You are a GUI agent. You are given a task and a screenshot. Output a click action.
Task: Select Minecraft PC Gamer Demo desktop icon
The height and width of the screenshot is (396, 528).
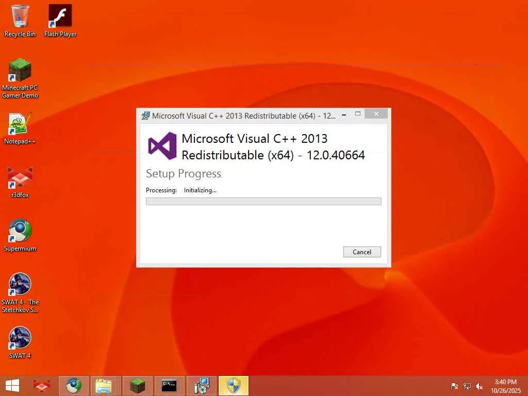click(20, 78)
